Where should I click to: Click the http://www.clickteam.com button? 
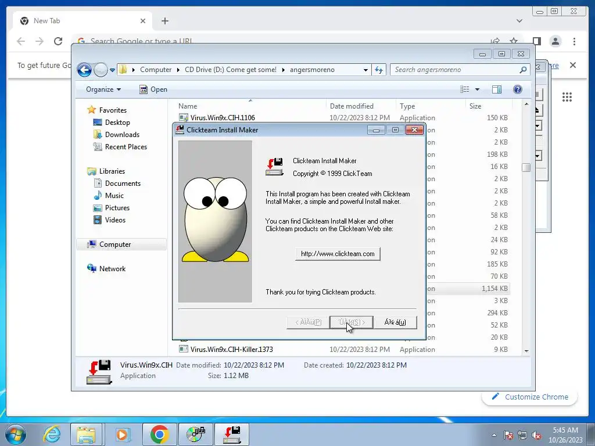[x=338, y=254]
